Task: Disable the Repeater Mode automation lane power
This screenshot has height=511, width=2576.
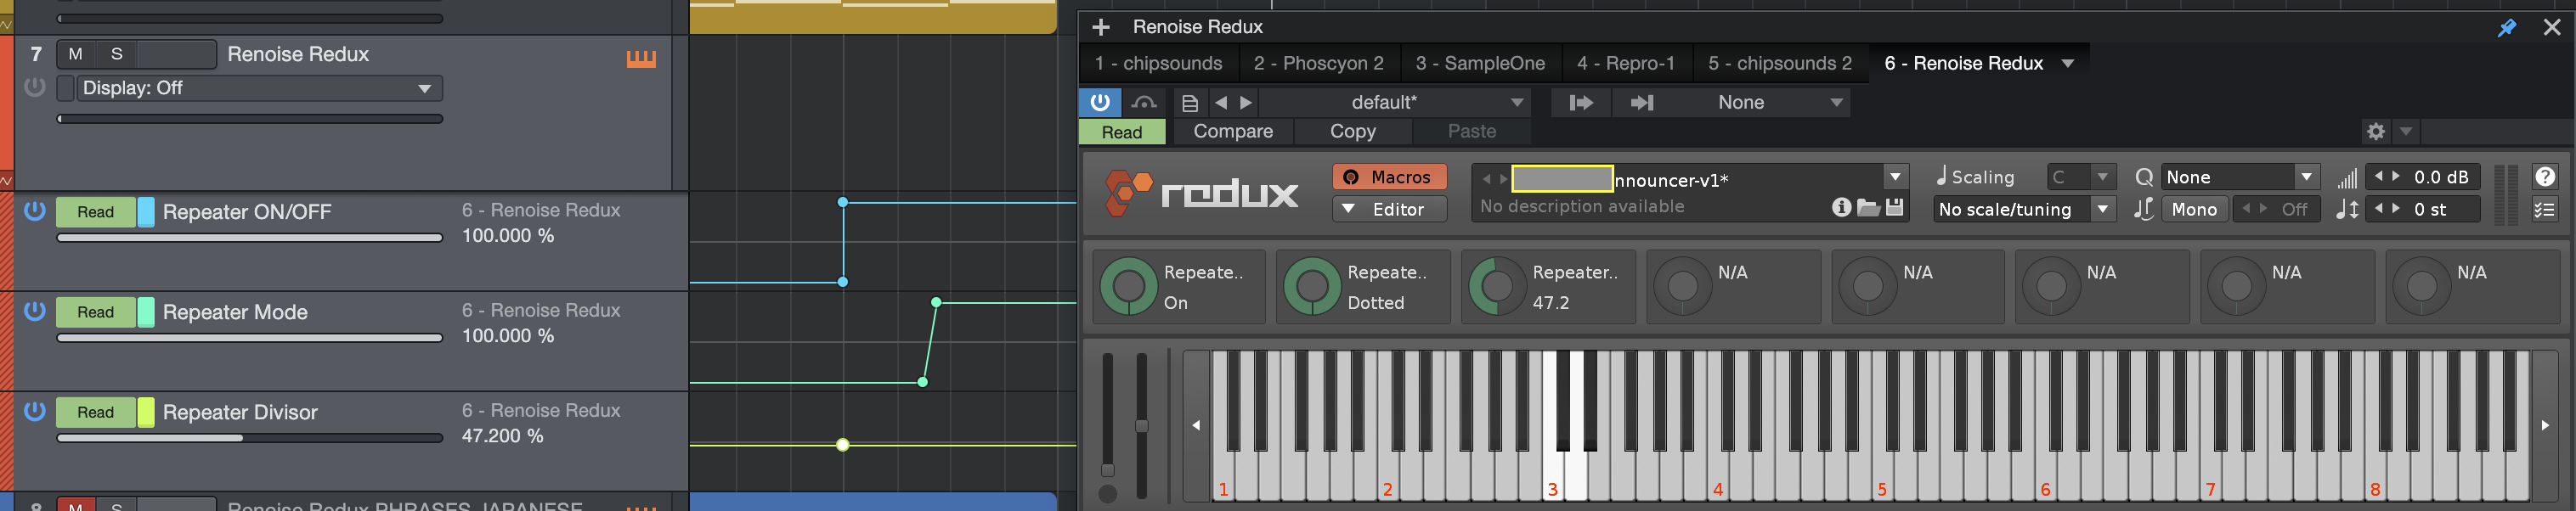Action: point(35,311)
